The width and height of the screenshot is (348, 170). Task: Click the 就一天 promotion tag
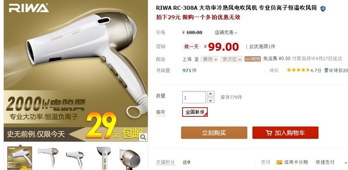(x=191, y=47)
